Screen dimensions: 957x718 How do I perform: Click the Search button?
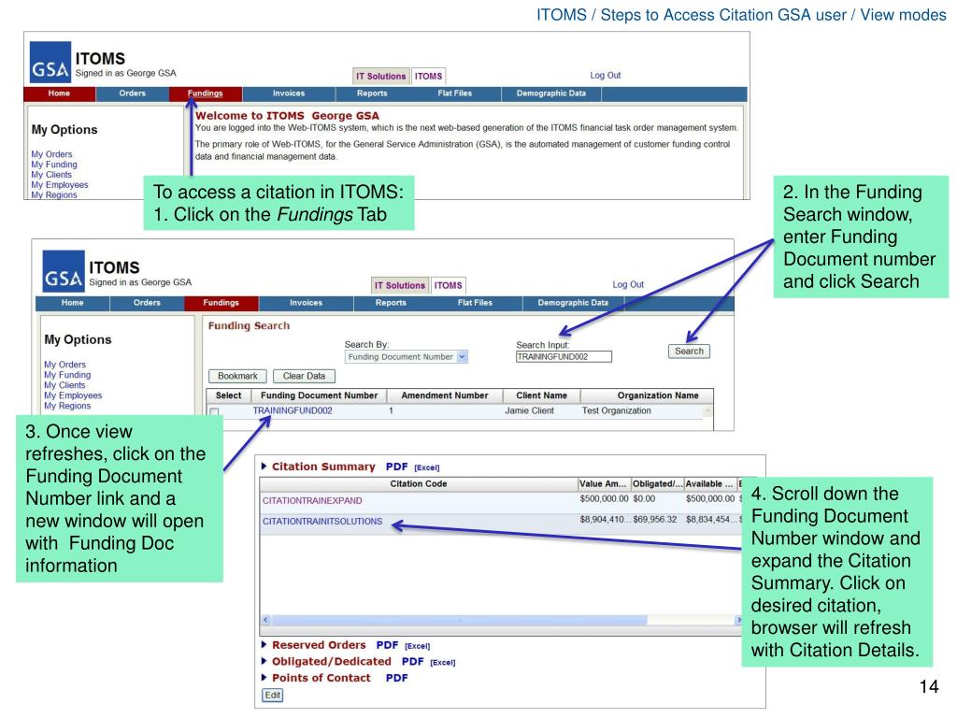(689, 352)
